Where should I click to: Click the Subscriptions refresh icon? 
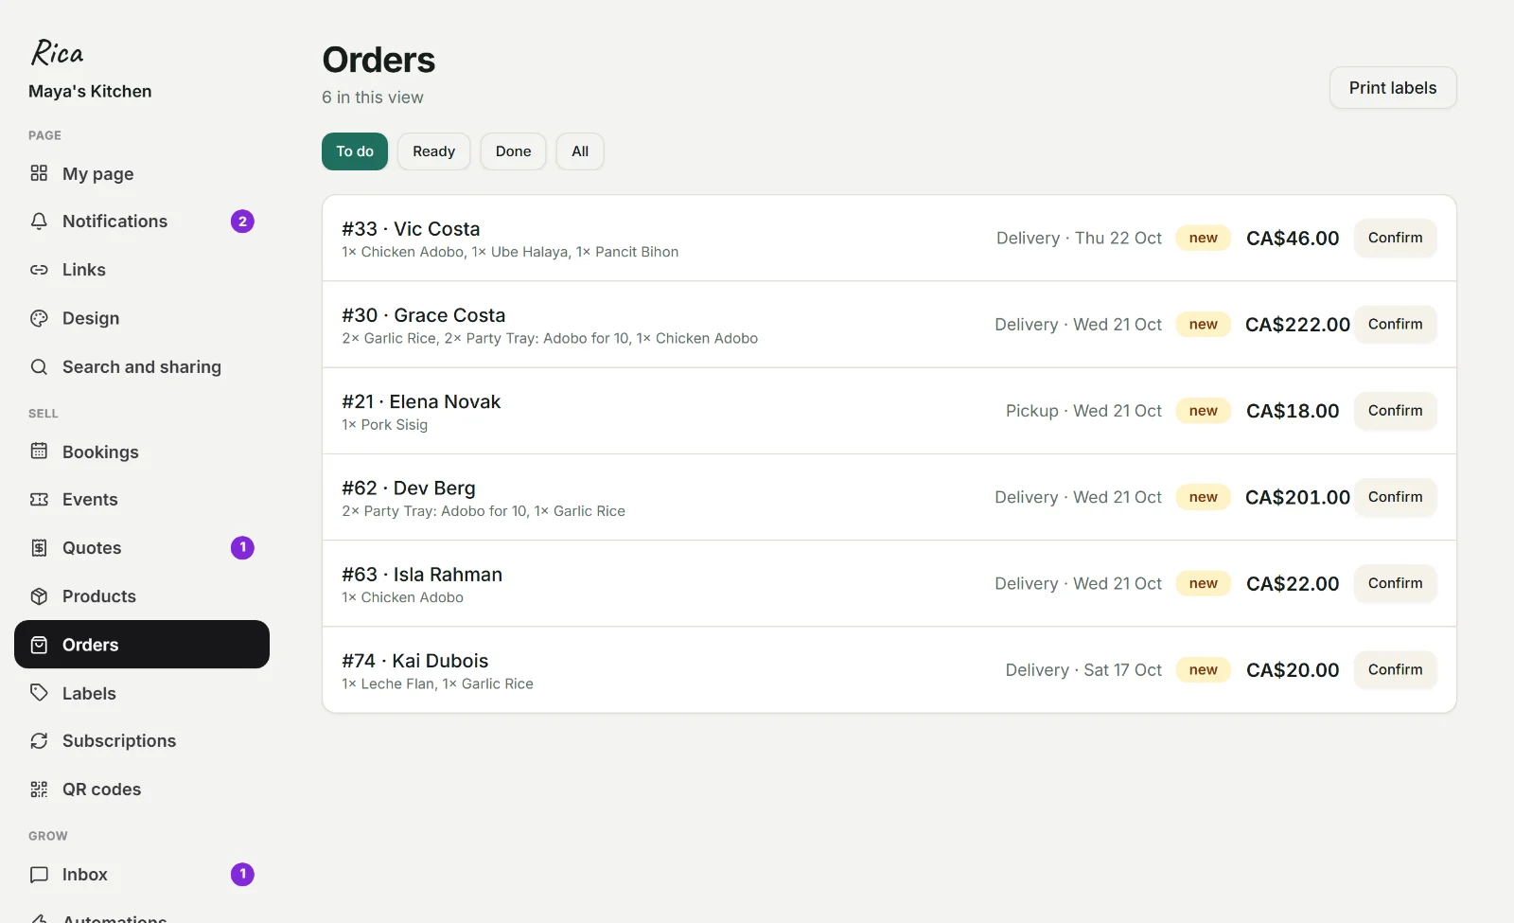pyautogui.click(x=39, y=740)
